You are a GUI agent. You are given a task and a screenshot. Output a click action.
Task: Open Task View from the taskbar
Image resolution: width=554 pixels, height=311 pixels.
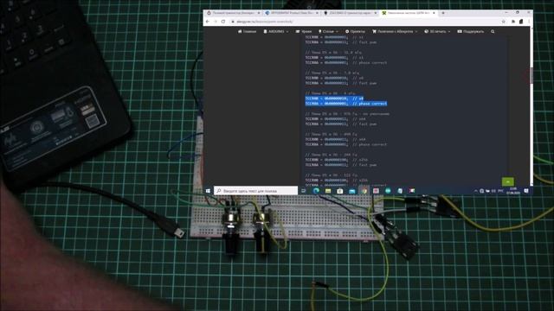304,191
